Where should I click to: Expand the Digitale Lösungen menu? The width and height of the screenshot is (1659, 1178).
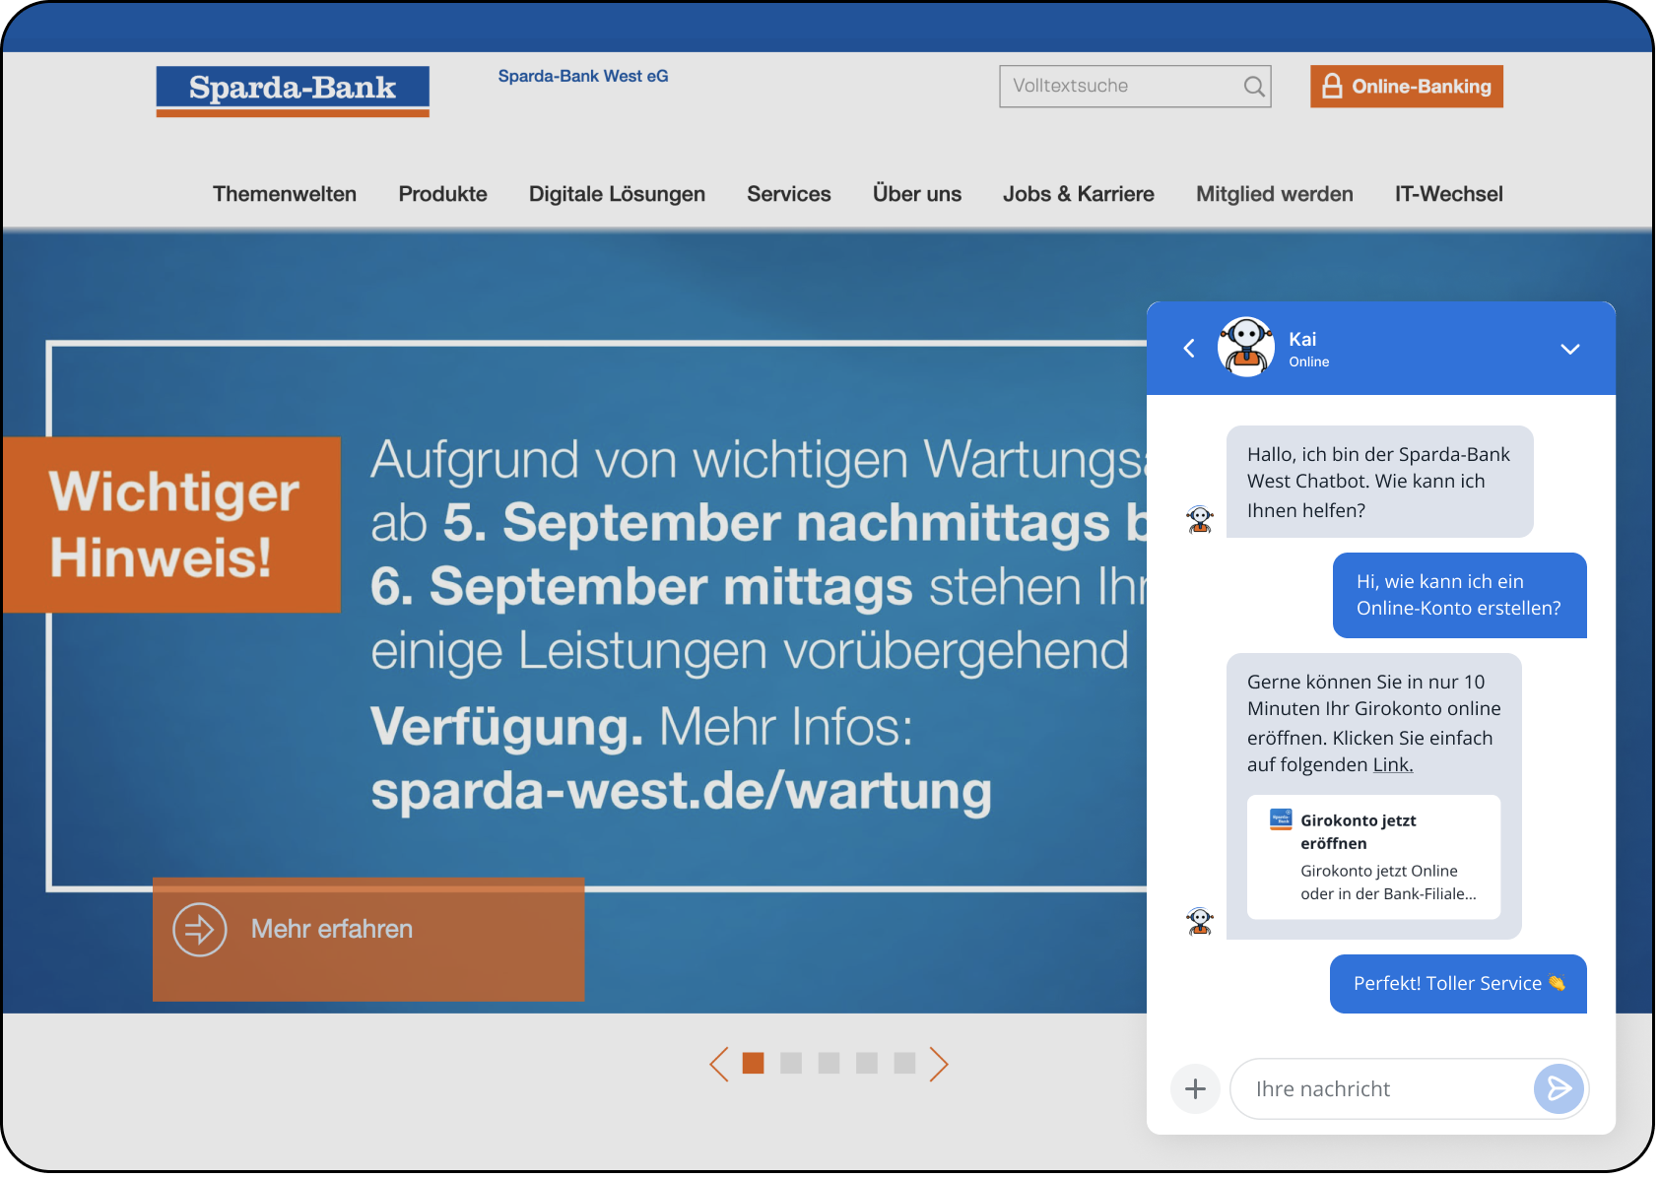point(617,194)
